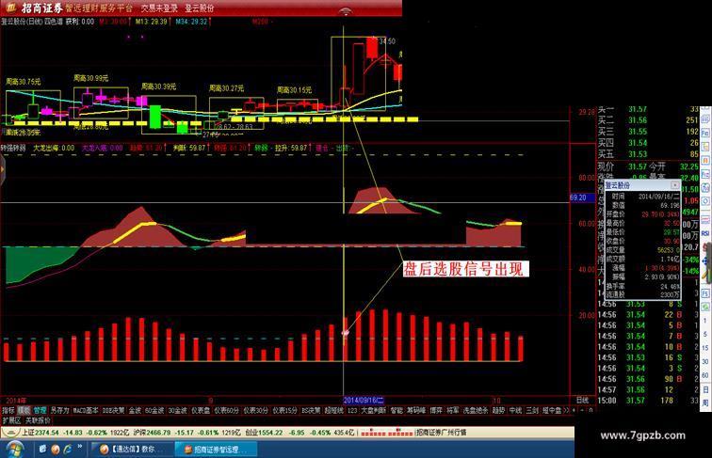Click the chart-lines icon above the RSI icon
The width and height of the screenshot is (712, 458).
coord(705,219)
